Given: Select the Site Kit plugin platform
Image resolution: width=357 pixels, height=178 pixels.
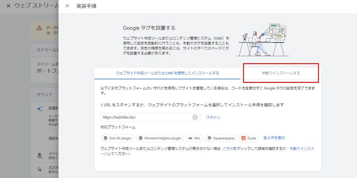Looking at the screenshot, I should click(118, 138).
